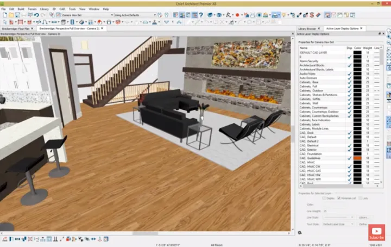Open the Terrain menu
This screenshot has height=247, width=391.
click(32, 9)
